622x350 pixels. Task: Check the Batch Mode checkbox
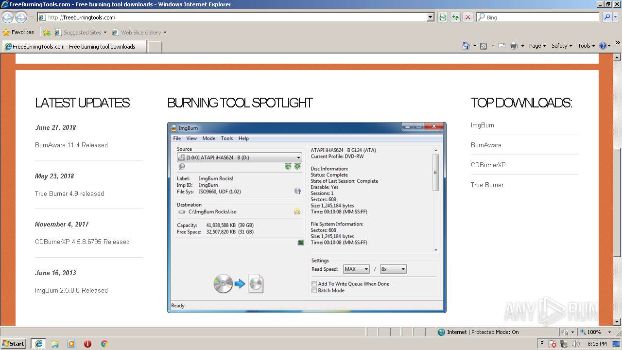[328, 291]
